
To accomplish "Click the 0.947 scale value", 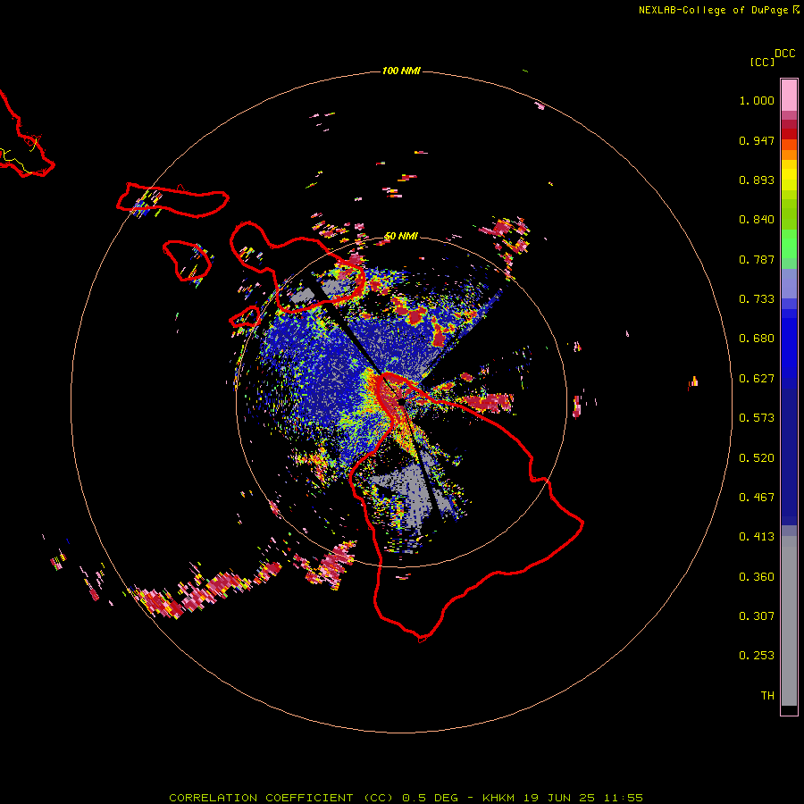I will tap(757, 140).
